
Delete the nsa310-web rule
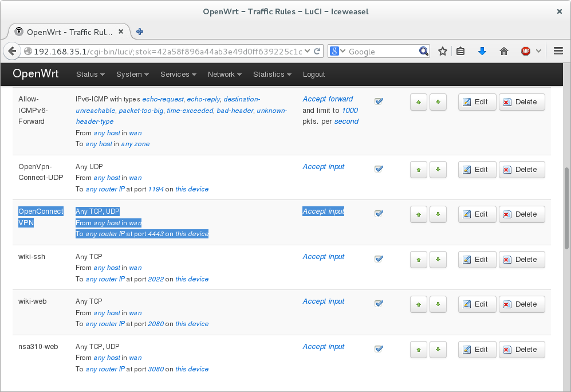tap(522, 350)
